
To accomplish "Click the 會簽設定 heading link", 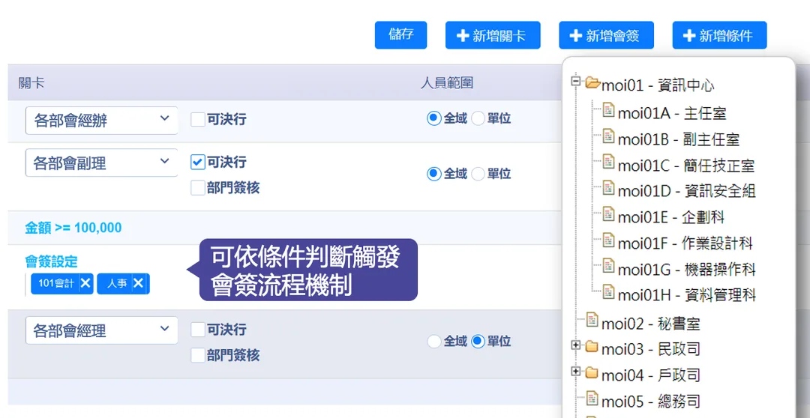I will click(x=51, y=261).
